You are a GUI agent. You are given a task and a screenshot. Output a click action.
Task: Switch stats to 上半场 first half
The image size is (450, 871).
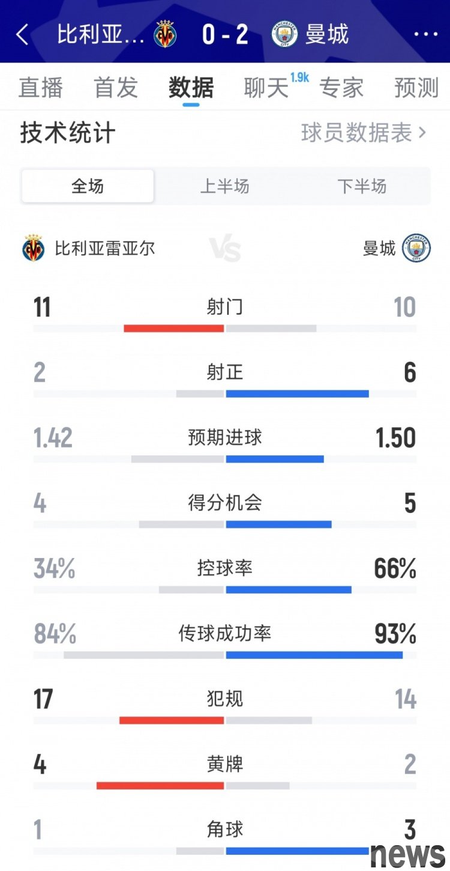[x=224, y=186]
